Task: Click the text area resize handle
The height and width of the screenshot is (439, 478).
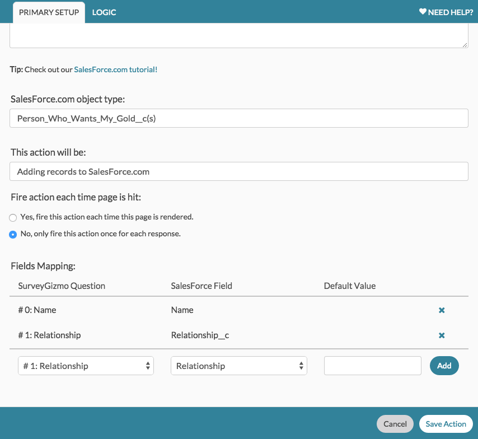Action: tap(465, 45)
